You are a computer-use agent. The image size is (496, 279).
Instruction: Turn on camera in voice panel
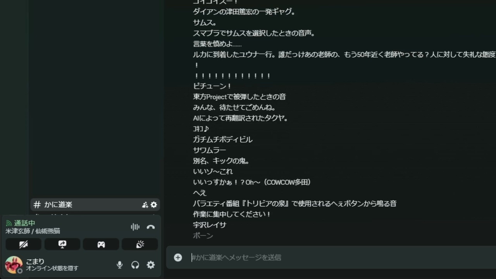tap(24, 244)
